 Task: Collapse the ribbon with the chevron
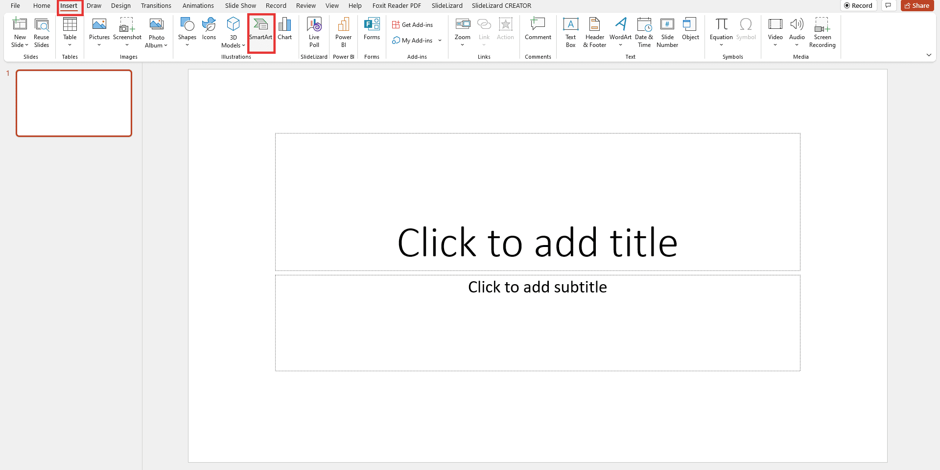[x=929, y=55]
